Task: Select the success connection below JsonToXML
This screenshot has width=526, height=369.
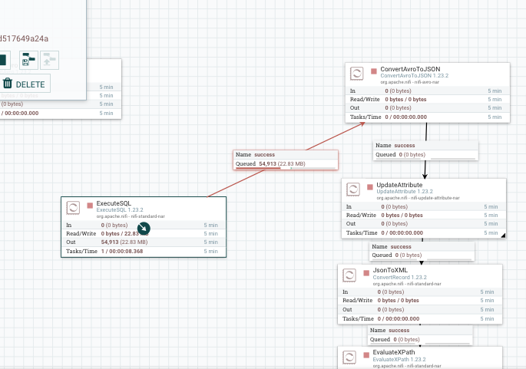Action: point(420,334)
